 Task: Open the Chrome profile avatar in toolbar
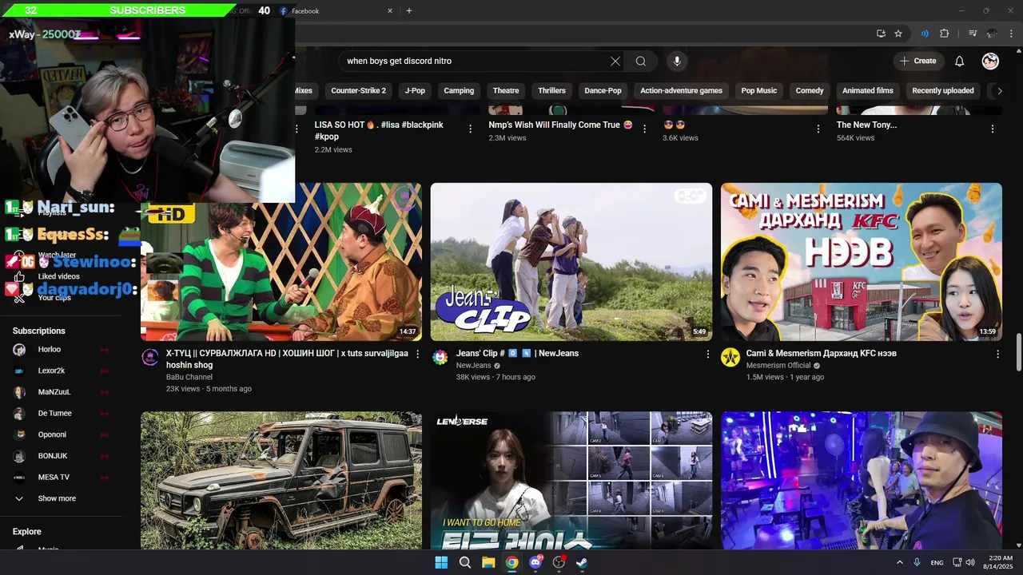point(992,34)
